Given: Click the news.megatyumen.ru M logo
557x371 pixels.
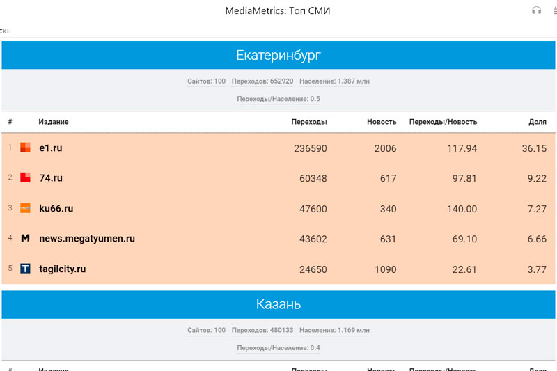Looking at the screenshot, I should [x=25, y=238].
